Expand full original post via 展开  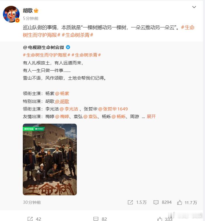click(x=151, y=116)
